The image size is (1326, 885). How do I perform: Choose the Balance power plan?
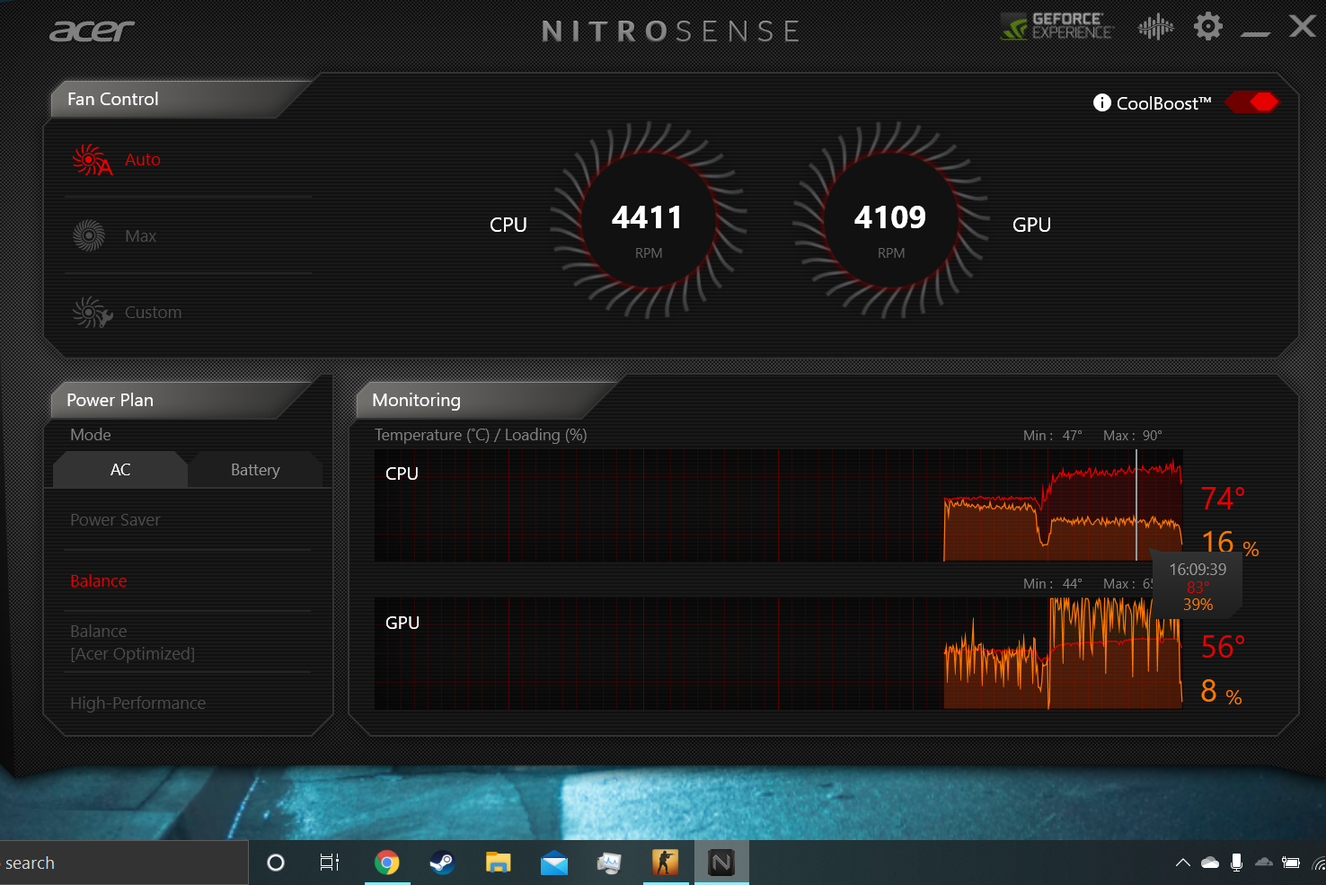[x=99, y=581]
